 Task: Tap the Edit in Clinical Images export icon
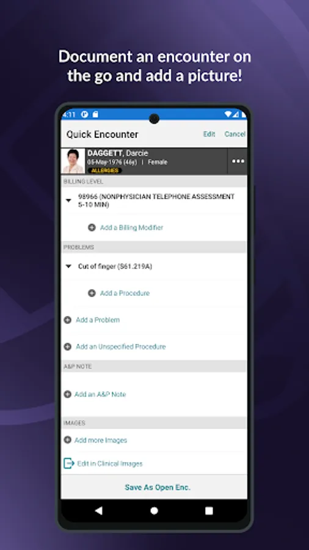pos(68,463)
